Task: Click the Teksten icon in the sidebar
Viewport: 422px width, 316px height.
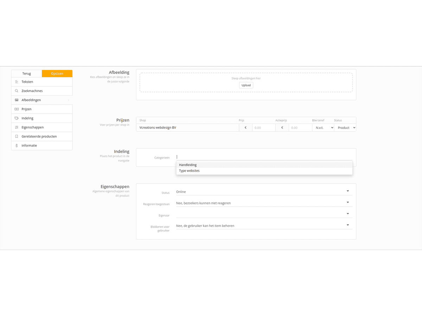Action: click(x=17, y=82)
